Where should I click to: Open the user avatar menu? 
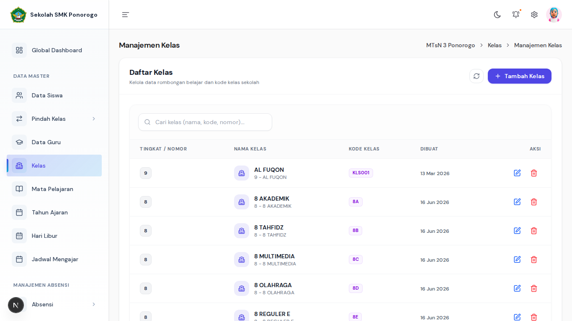(x=554, y=15)
